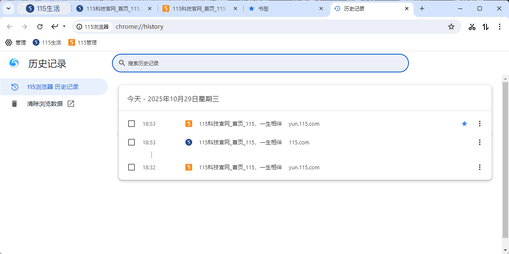Expand the undo-close dropdown arrow beside reload
Viewport: 509px width, 254px height.
pos(64,26)
